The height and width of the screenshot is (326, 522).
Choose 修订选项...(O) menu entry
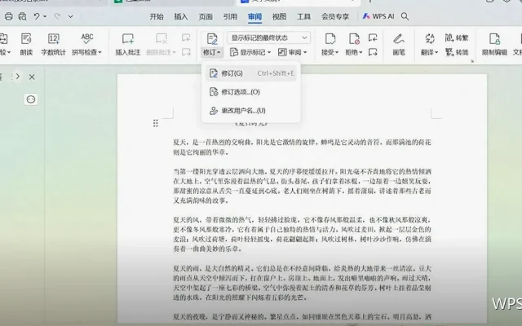[x=251, y=92]
